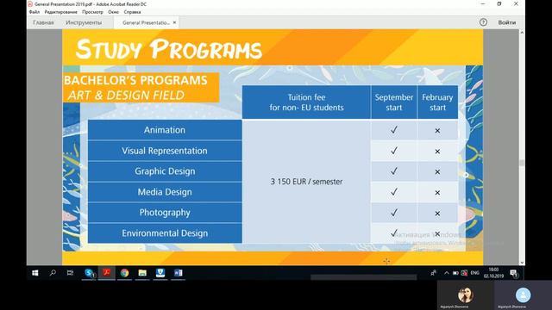The image size is (552, 310).
Task: Select the General Presentation document tab
Action: (146, 22)
